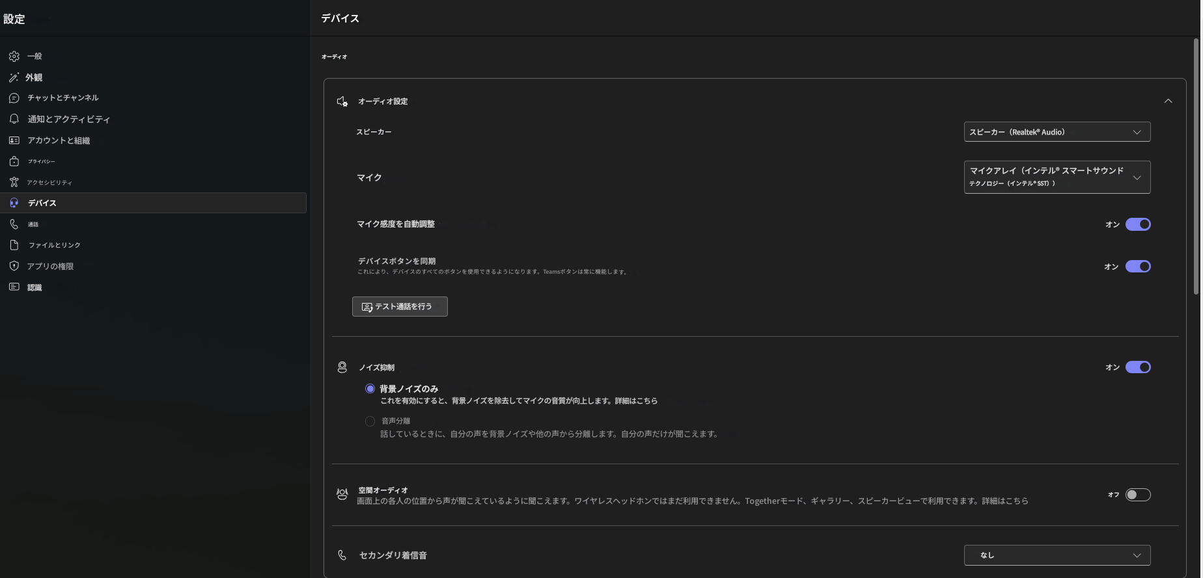Screen dimensions: 1203x578
Task: Open アプリの権限 settings page
Action: tap(153, 266)
